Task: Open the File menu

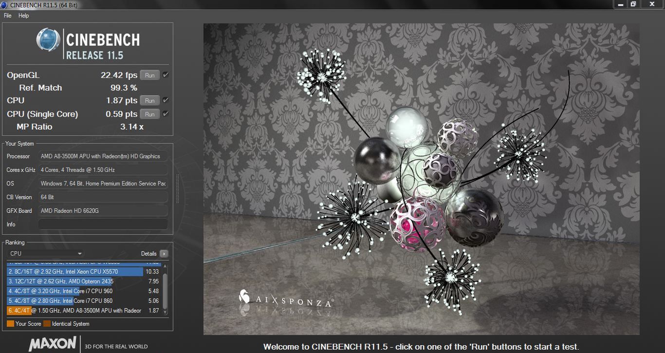Action: pyautogui.click(x=8, y=16)
